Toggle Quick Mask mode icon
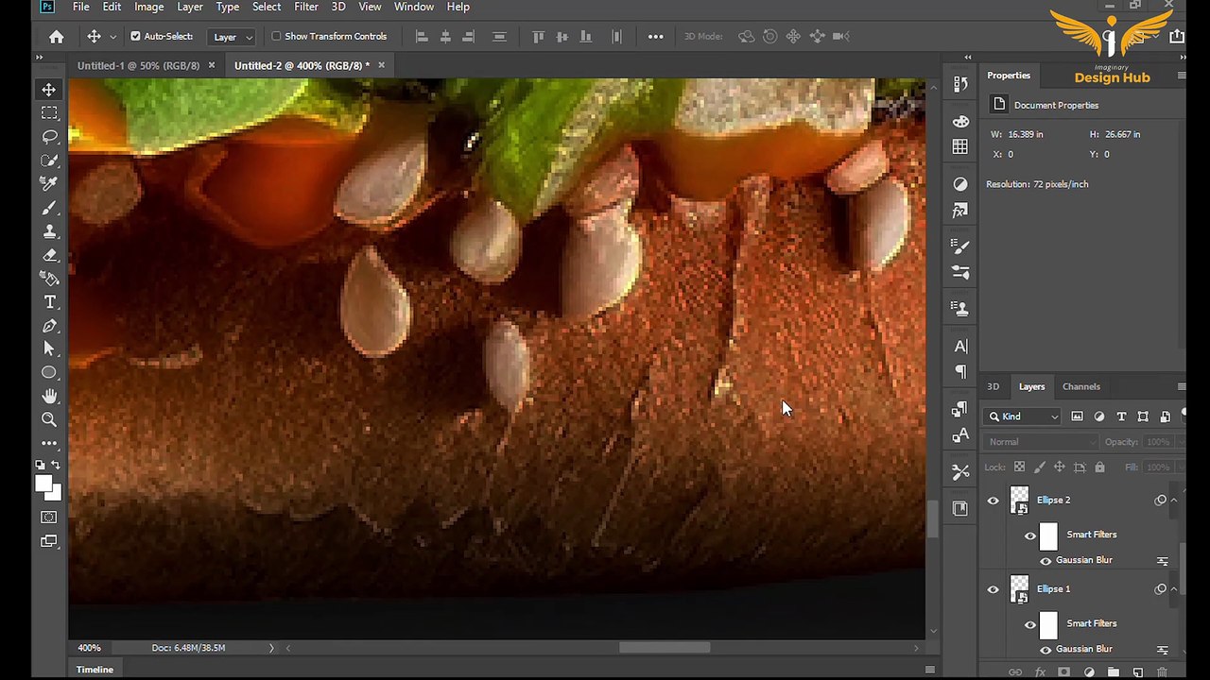The image size is (1210, 680). (49, 518)
